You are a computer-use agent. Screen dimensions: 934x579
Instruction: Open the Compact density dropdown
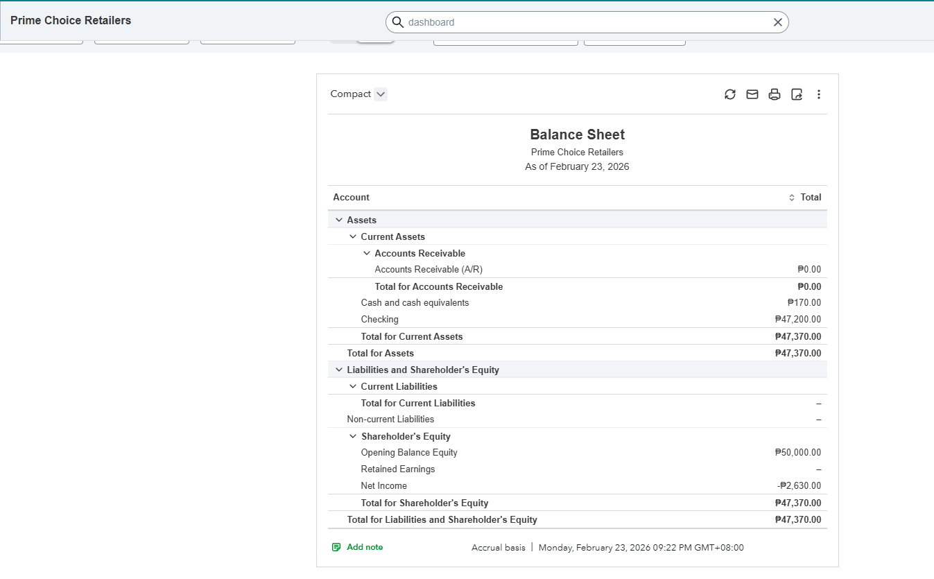pos(380,94)
